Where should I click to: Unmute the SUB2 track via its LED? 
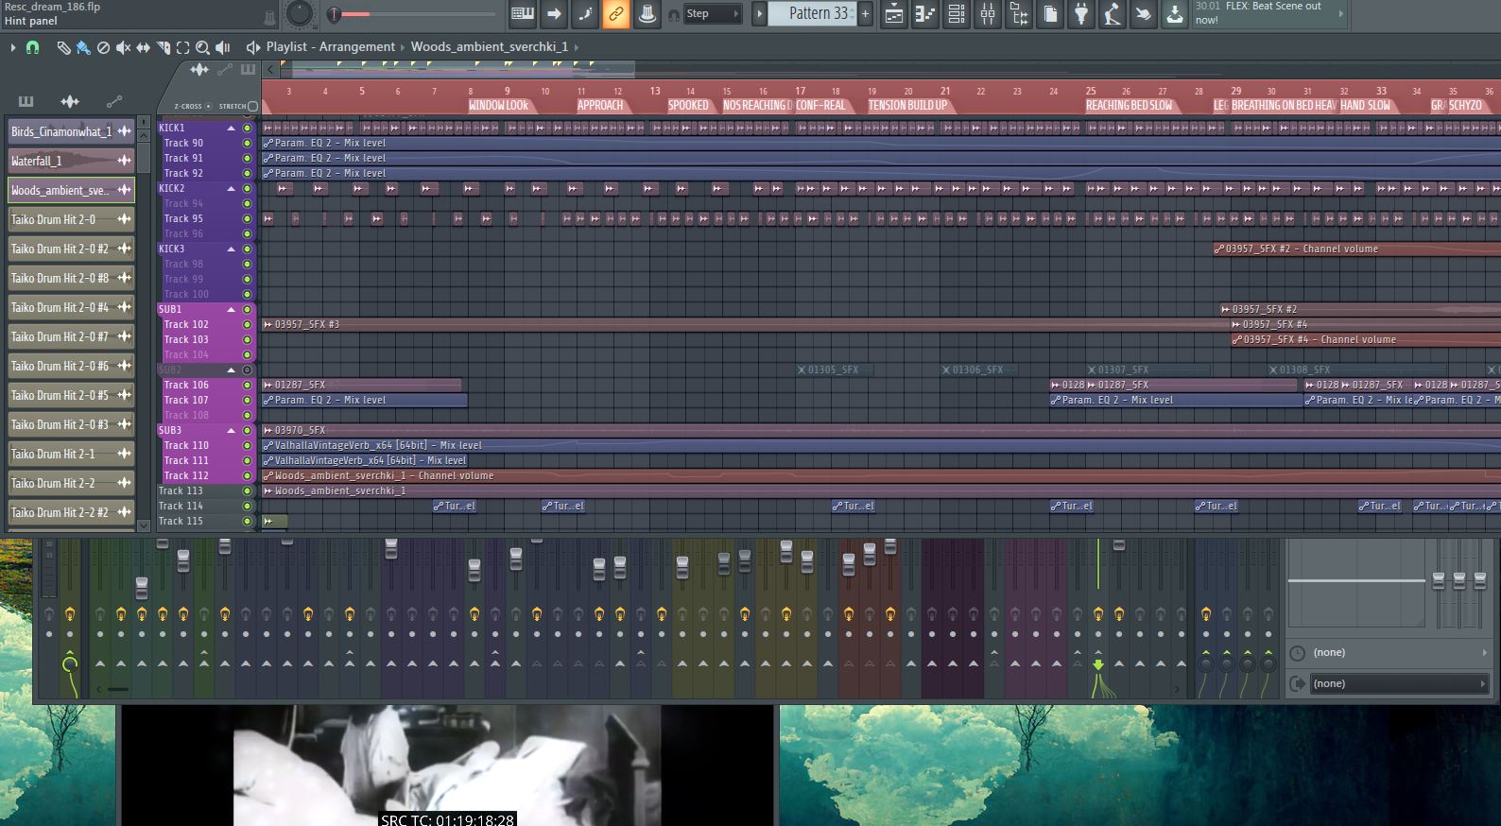click(248, 370)
